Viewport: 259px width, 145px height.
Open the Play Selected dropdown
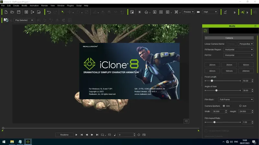(24, 20)
